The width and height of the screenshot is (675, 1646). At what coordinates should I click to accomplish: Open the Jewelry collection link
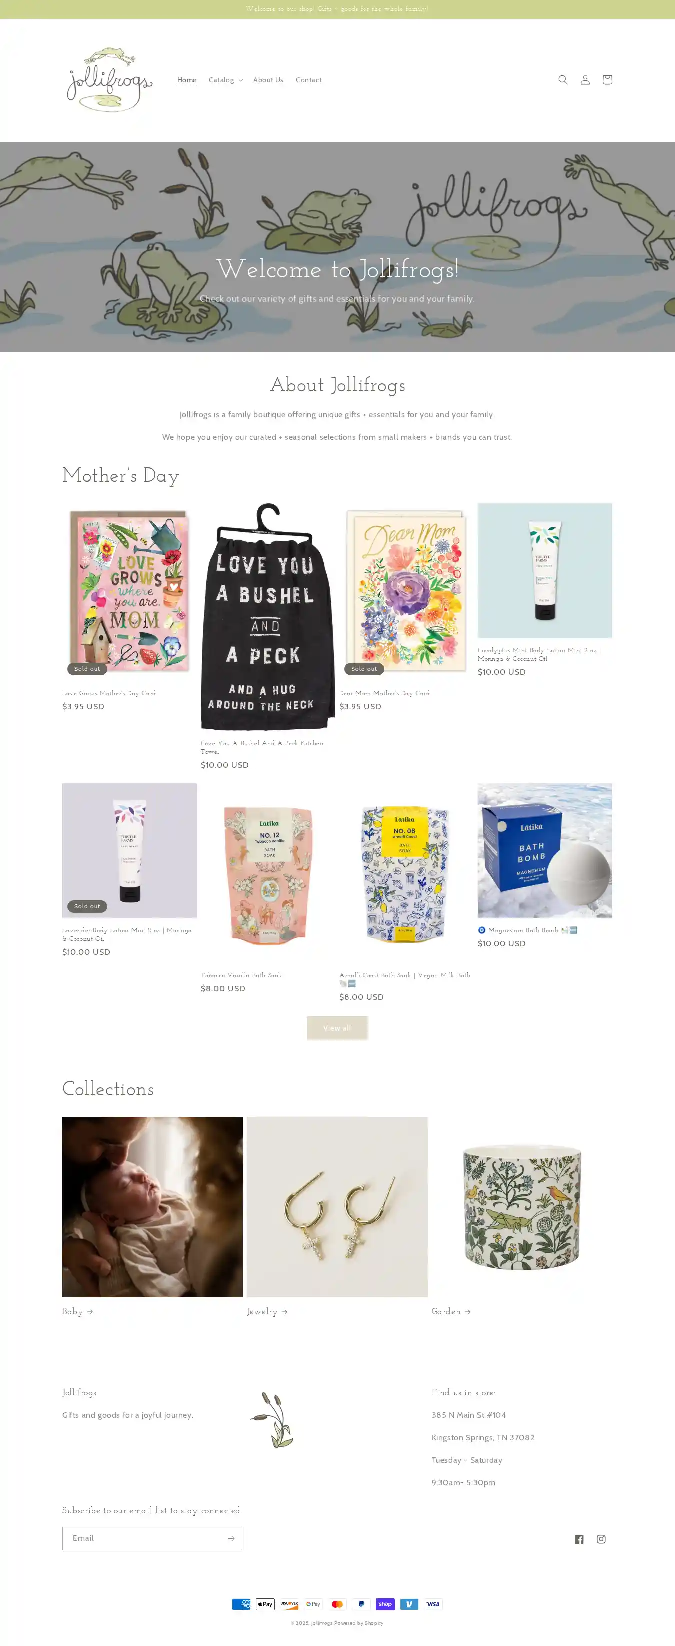click(x=267, y=1311)
